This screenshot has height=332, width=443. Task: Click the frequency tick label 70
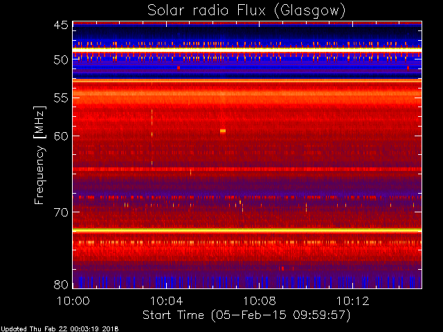click(61, 212)
